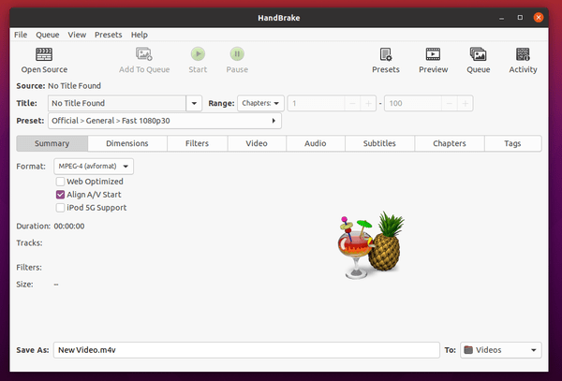
Task: Open the View menu
Action: (x=77, y=35)
